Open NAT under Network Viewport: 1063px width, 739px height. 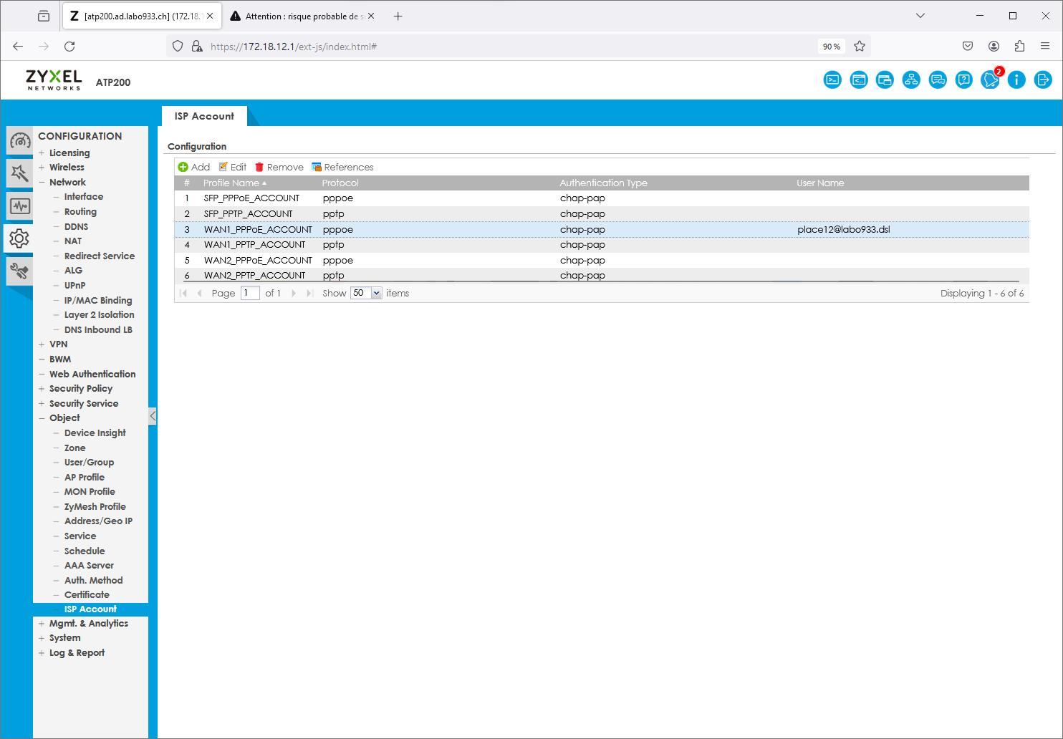73,241
